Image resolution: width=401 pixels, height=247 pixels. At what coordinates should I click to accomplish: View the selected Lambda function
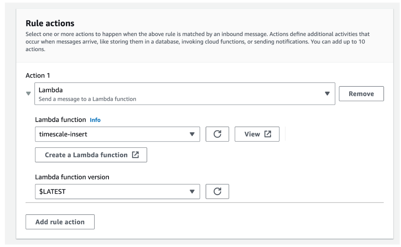pos(257,134)
